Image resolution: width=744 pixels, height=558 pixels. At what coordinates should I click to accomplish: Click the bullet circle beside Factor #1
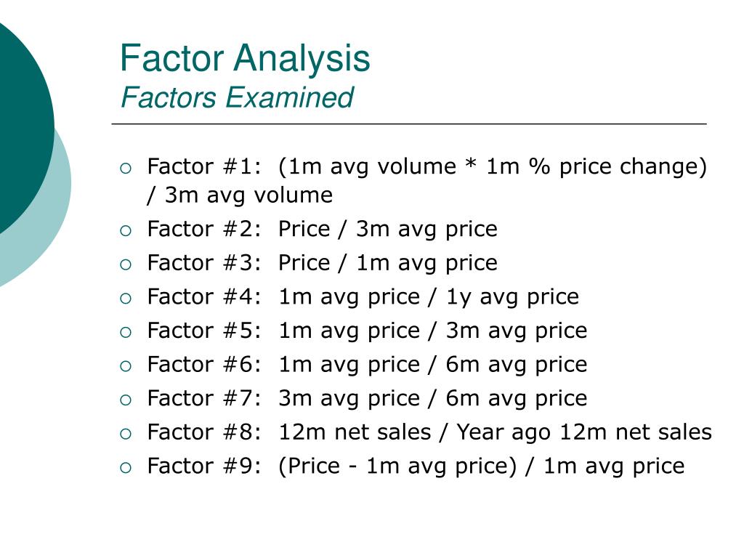126,168
